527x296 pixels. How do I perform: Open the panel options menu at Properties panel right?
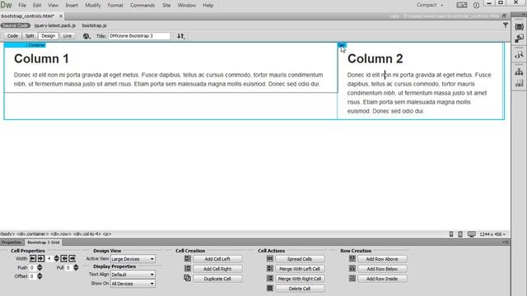(506, 242)
